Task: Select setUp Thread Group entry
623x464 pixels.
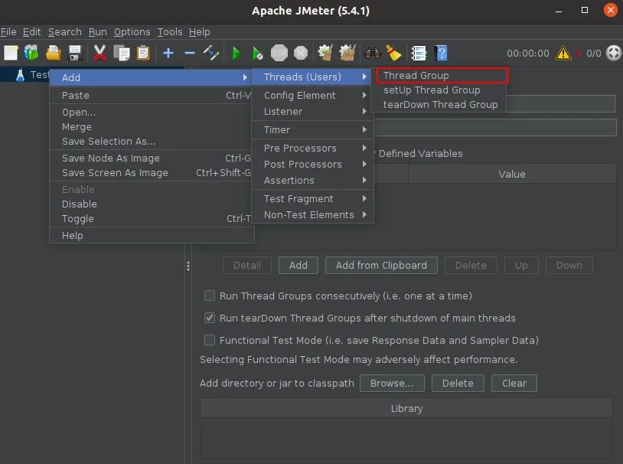Action: pyautogui.click(x=439, y=90)
